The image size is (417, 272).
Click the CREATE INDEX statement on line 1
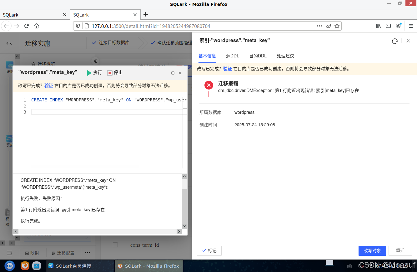click(x=109, y=100)
